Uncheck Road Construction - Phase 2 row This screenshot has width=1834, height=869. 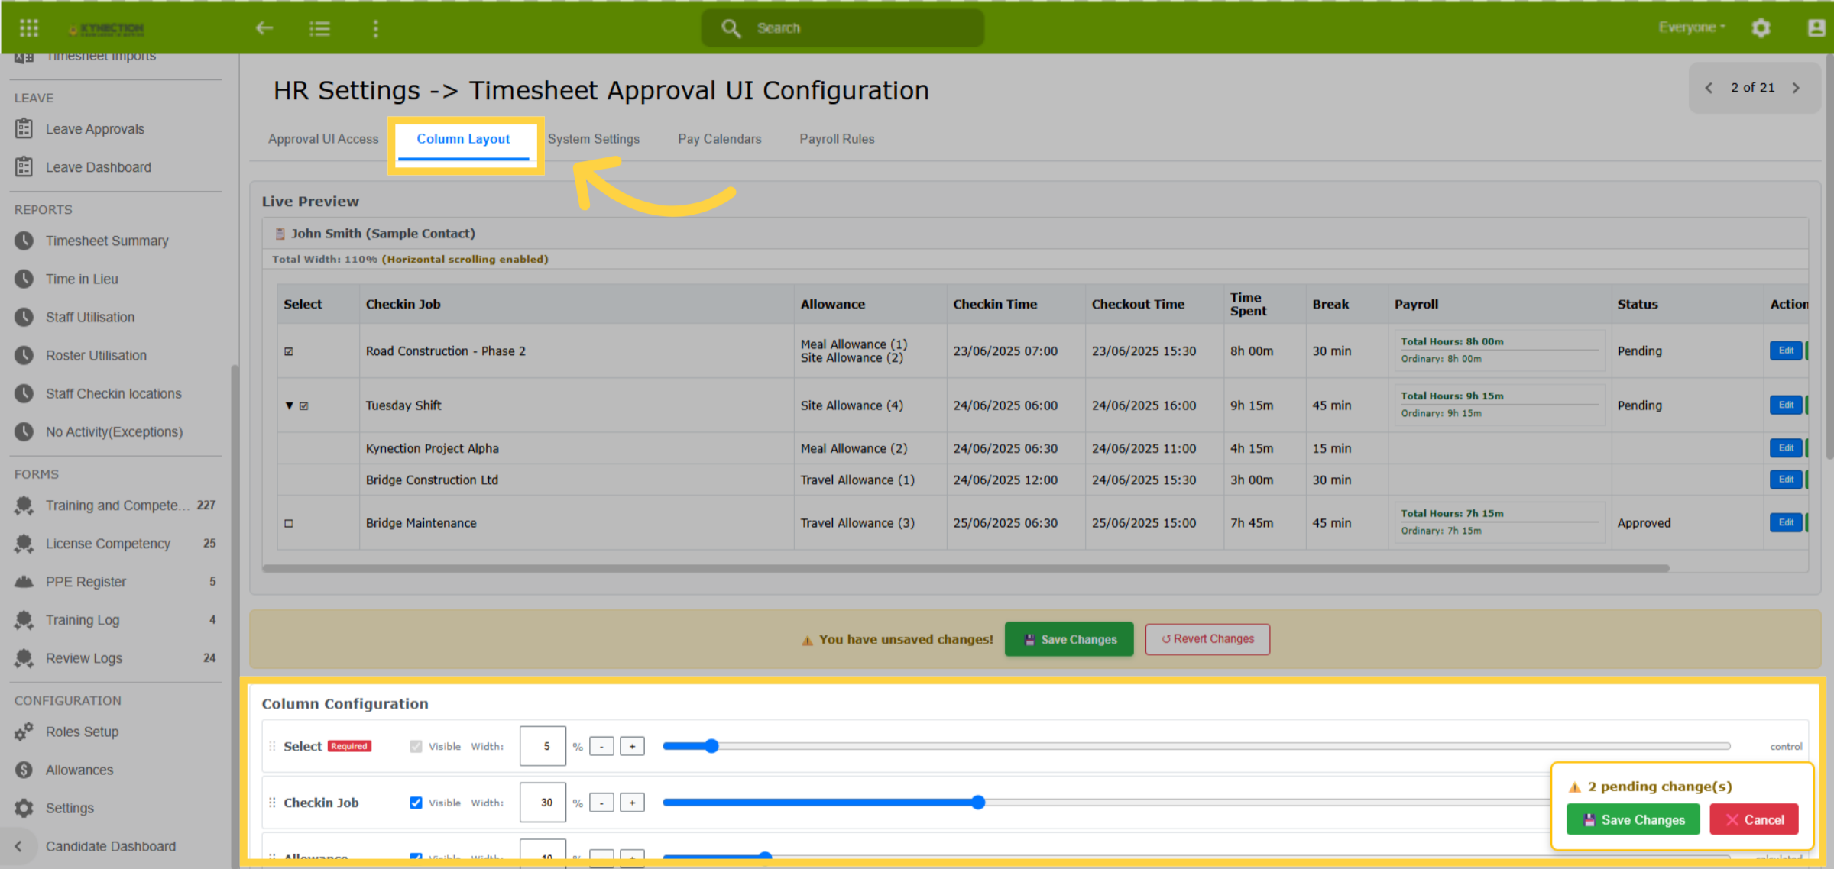289,351
